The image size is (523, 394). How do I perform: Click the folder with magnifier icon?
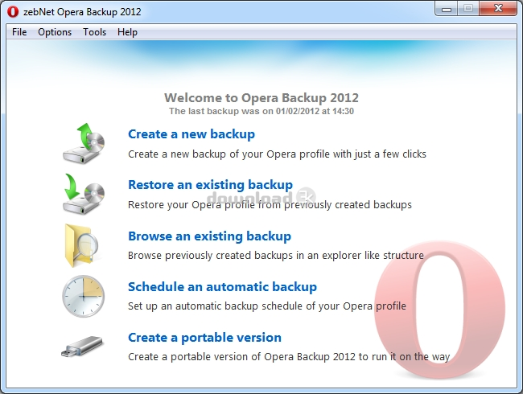[82, 246]
